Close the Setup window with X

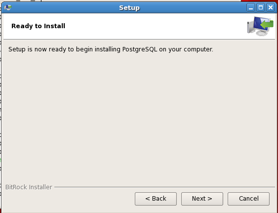271,7
